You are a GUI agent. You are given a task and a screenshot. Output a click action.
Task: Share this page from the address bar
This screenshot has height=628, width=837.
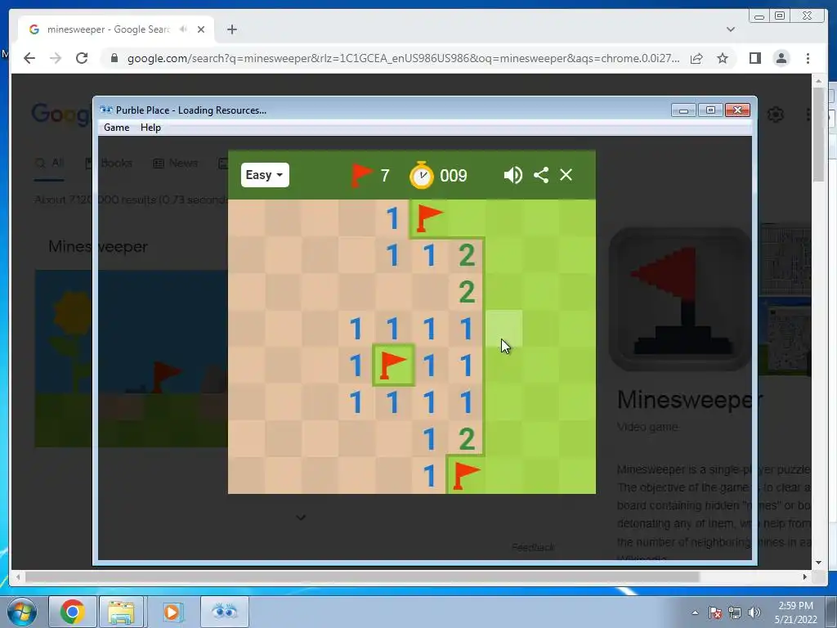(x=696, y=58)
